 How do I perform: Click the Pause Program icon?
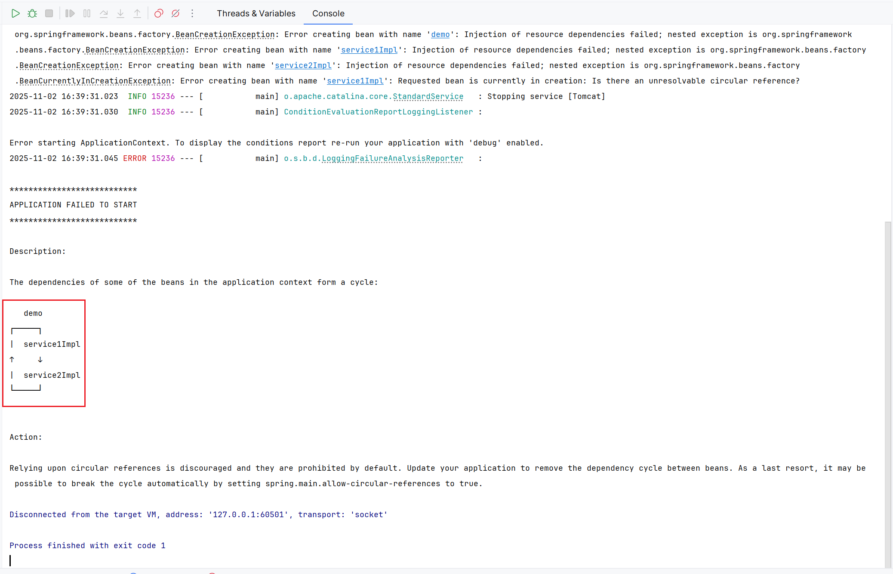click(x=87, y=13)
